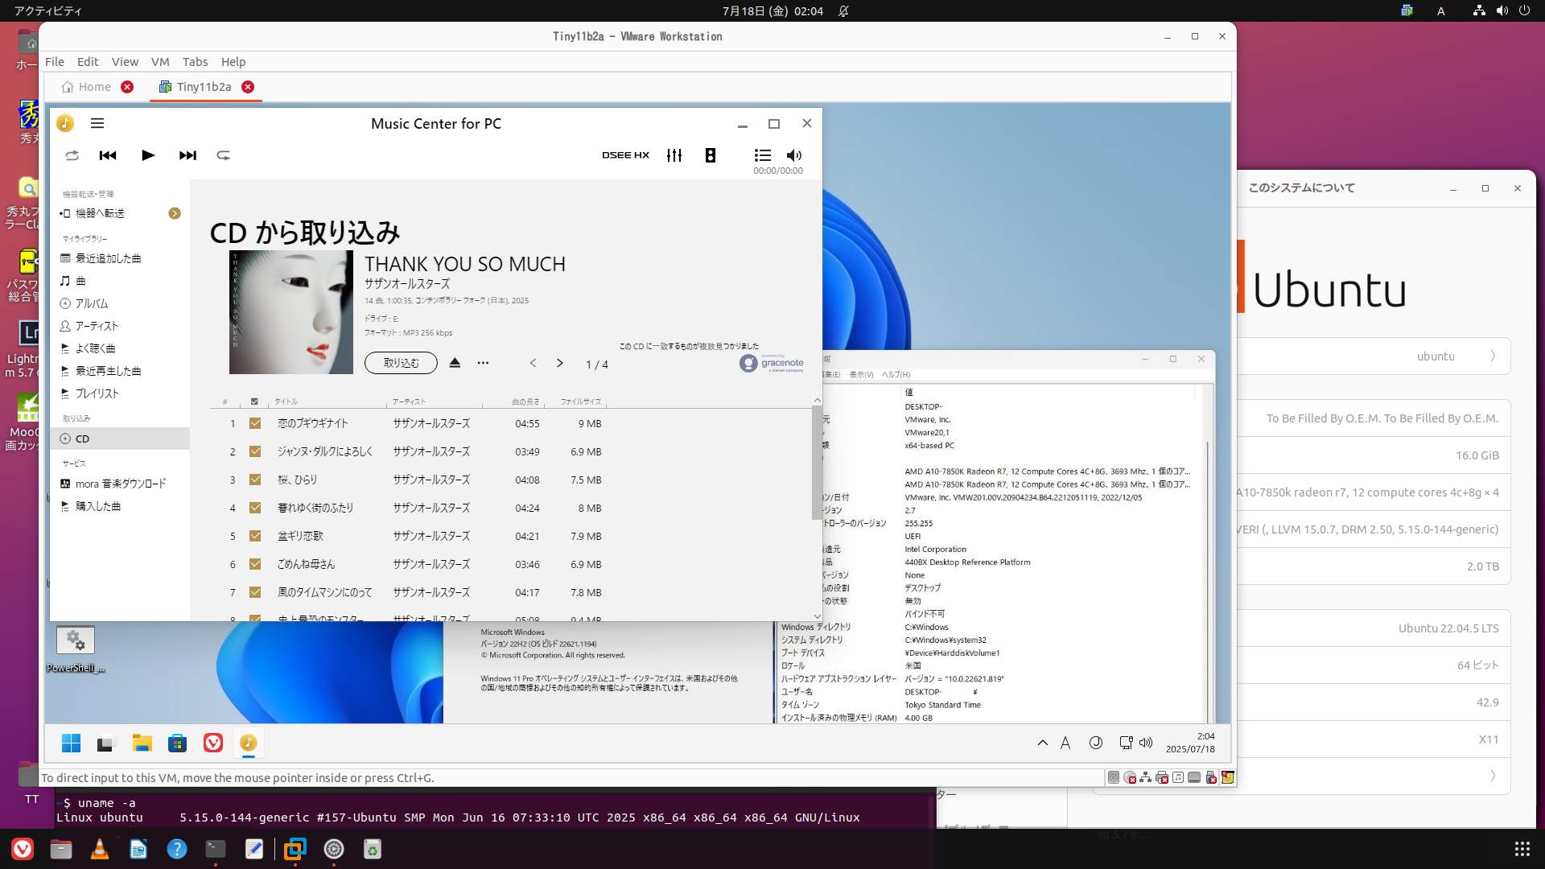
Task: Uncheck track 2 ジャンヌ・ダルクによろしく
Action: (x=255, y=451)
